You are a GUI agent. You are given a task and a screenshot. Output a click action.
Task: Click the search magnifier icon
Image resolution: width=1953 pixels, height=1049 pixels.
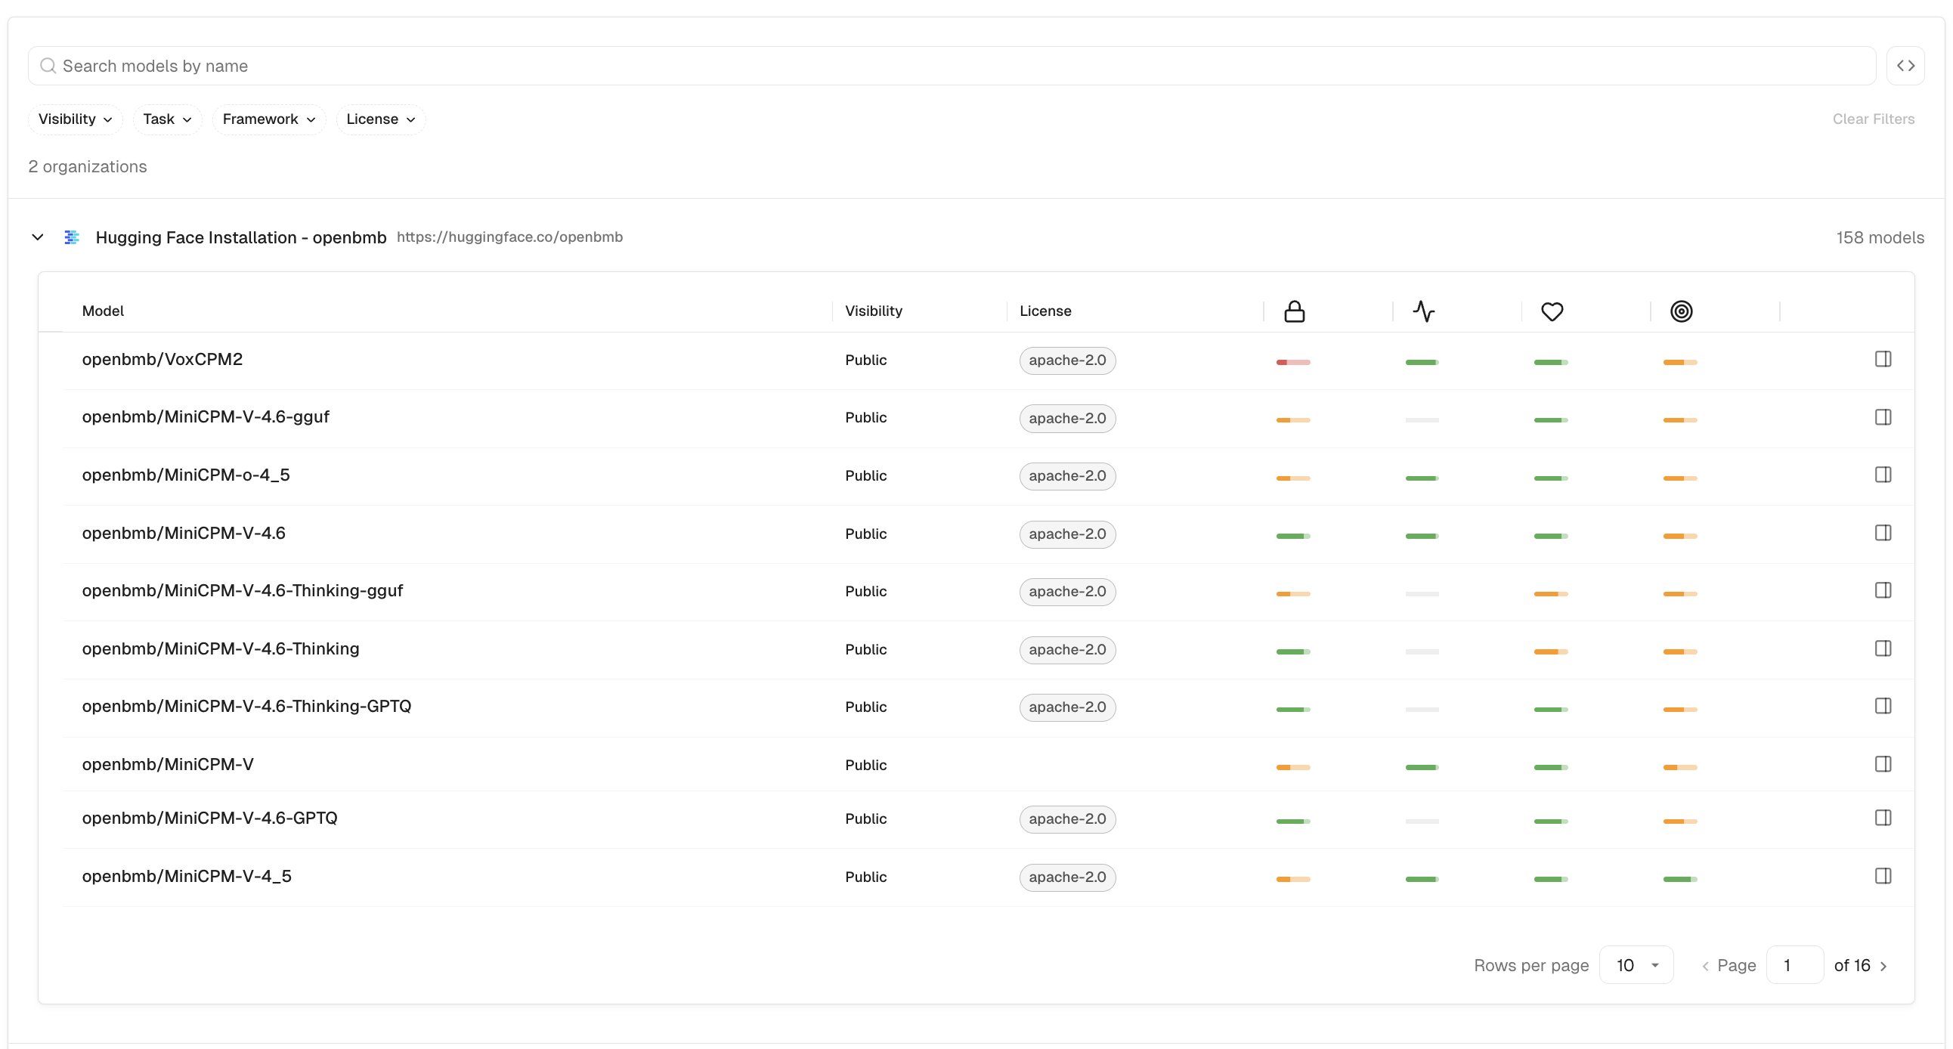tap(48, 66)
